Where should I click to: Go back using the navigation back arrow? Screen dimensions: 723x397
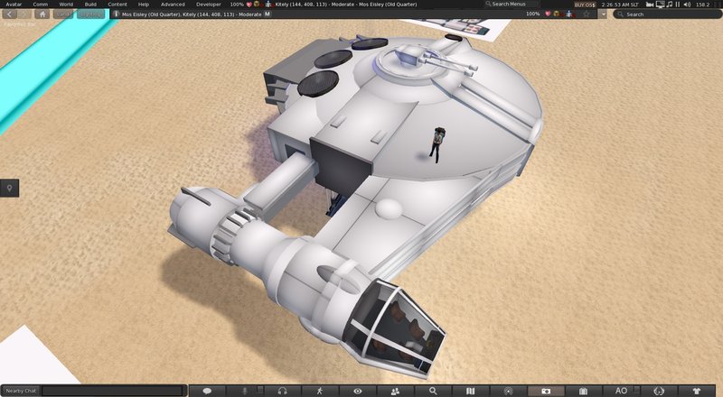click(9, 14)
